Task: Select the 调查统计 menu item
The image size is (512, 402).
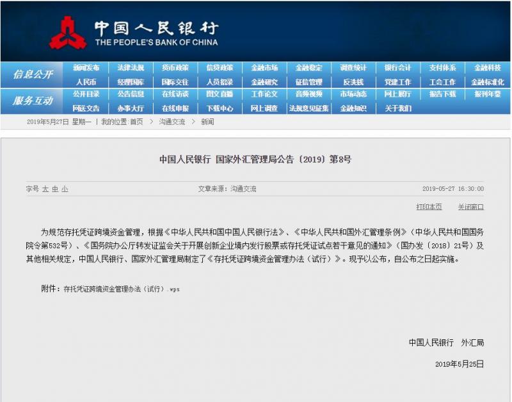Action: 353,68
